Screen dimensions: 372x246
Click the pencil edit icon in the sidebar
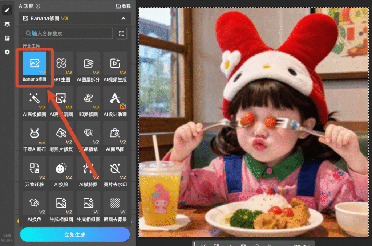7,10
